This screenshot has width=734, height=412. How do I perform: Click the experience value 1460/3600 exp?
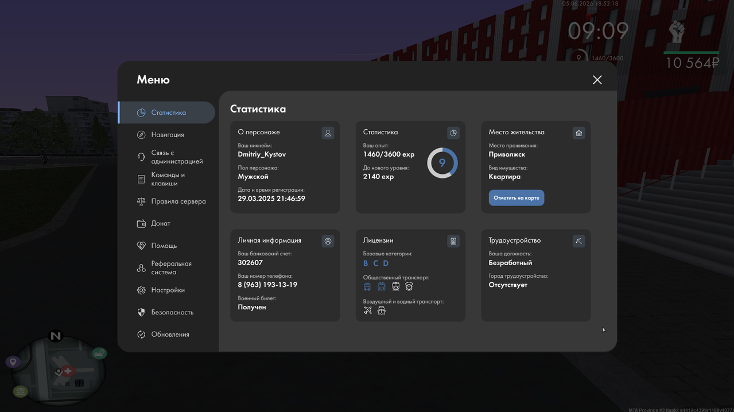pos(389,154)
